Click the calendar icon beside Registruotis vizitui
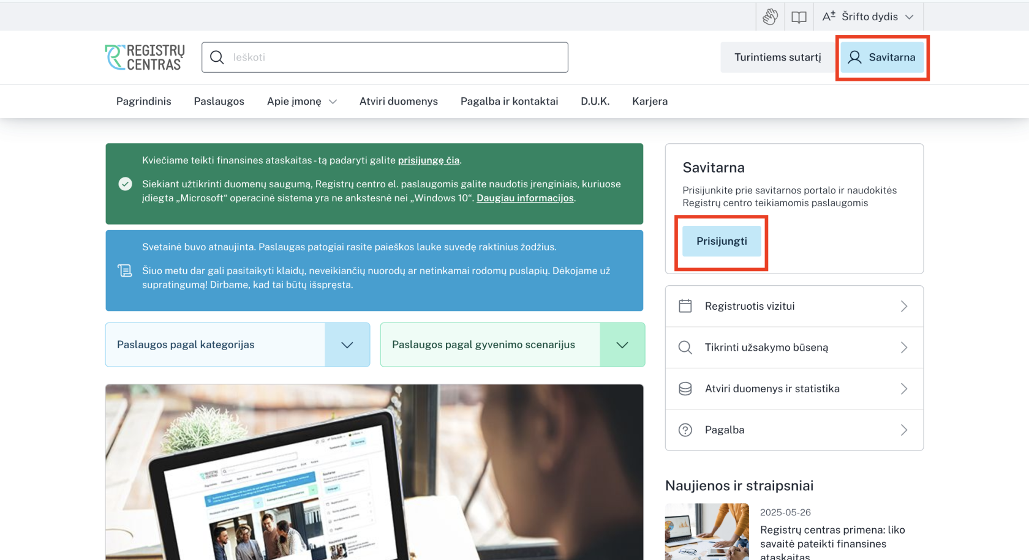Viewport: 1029px width, 560px height. pos(685,306)
